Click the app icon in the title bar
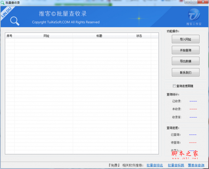 (x=3, y=2)
